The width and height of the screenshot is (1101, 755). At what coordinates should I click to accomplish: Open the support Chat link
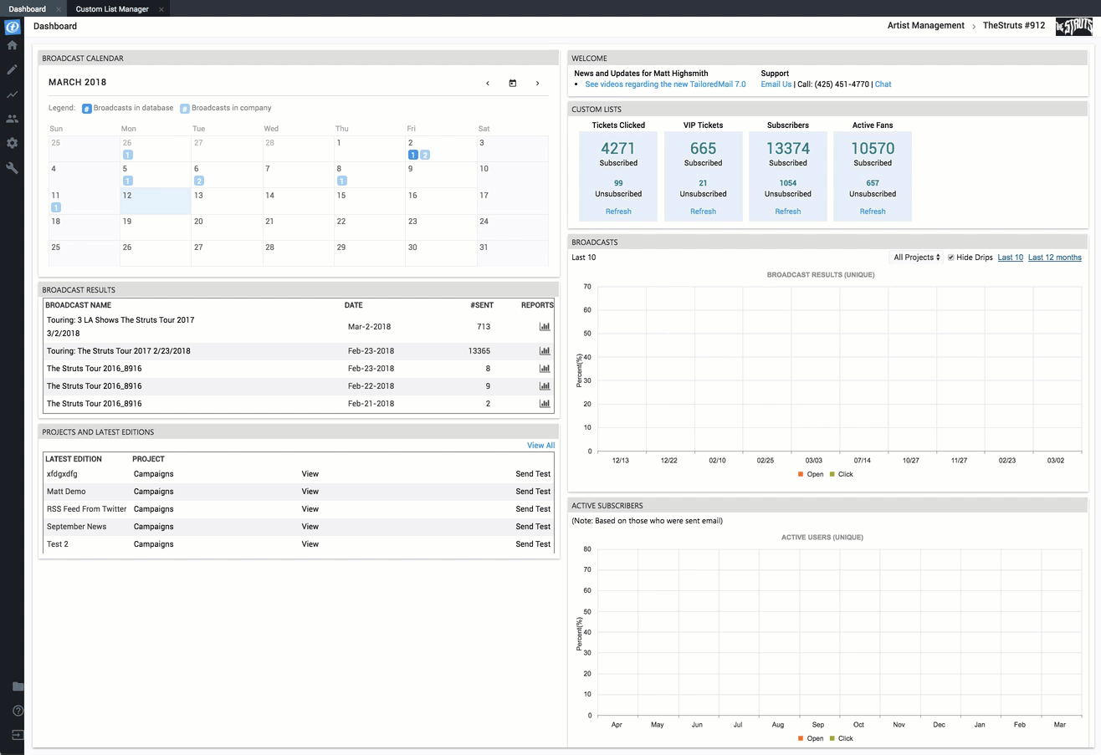pyautogui.click(x=883, y=84)
